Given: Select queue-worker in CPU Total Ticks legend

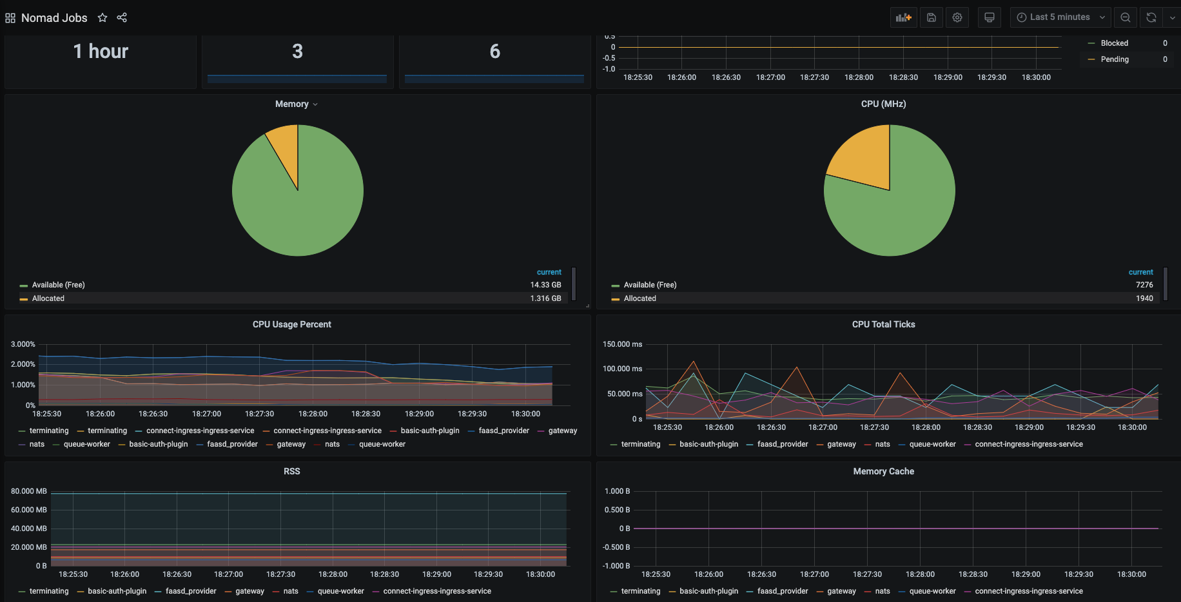Looking at the screenshot, I should point(932,444).
